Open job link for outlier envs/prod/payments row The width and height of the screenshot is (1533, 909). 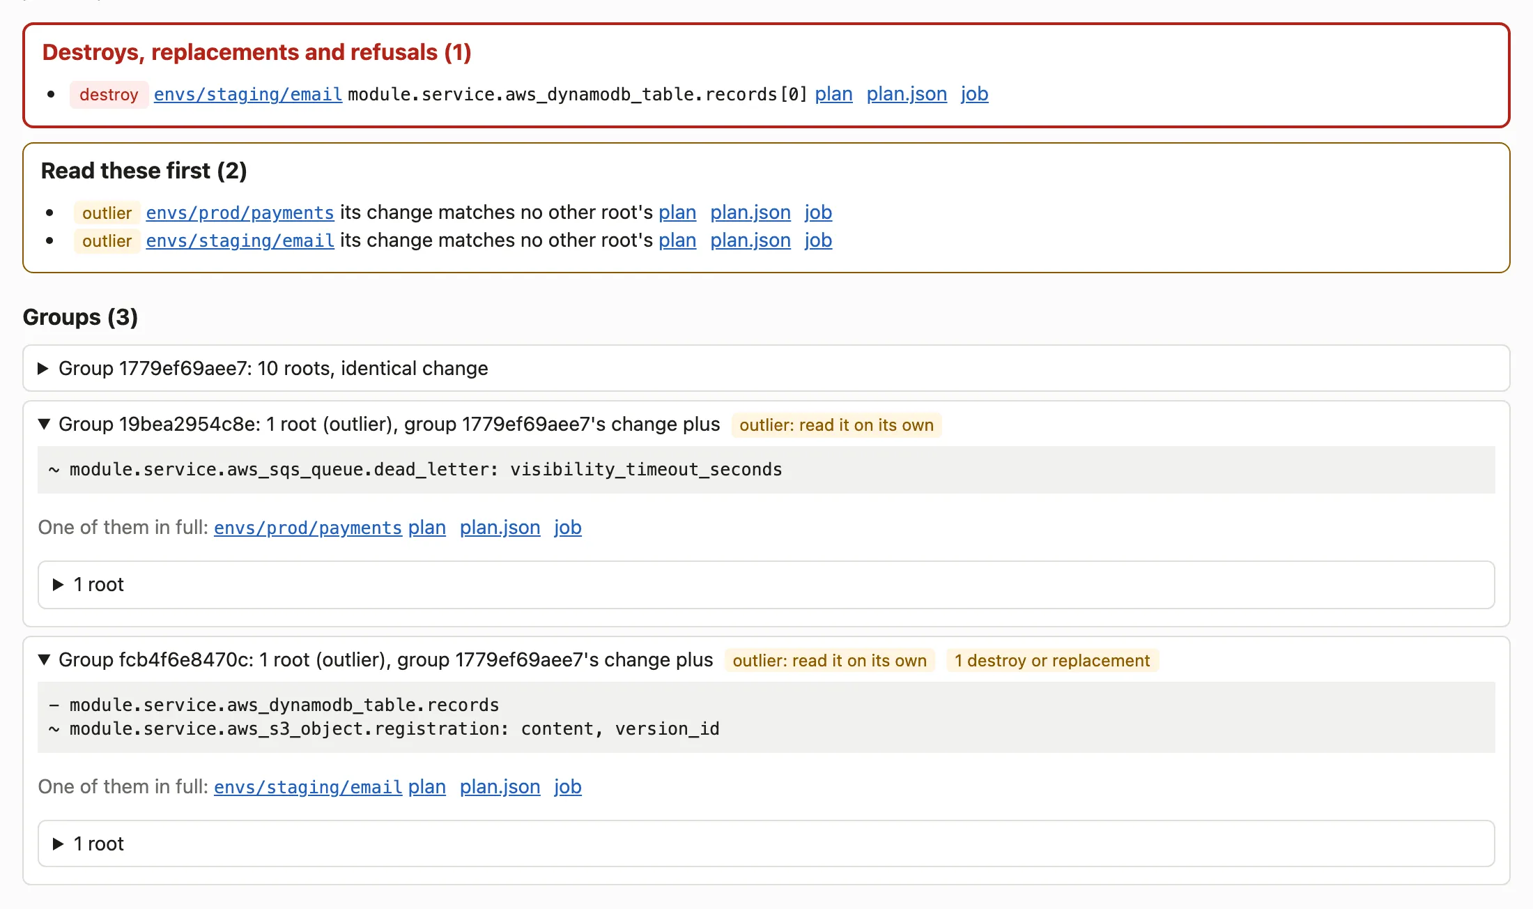click(x=818, y=213)
